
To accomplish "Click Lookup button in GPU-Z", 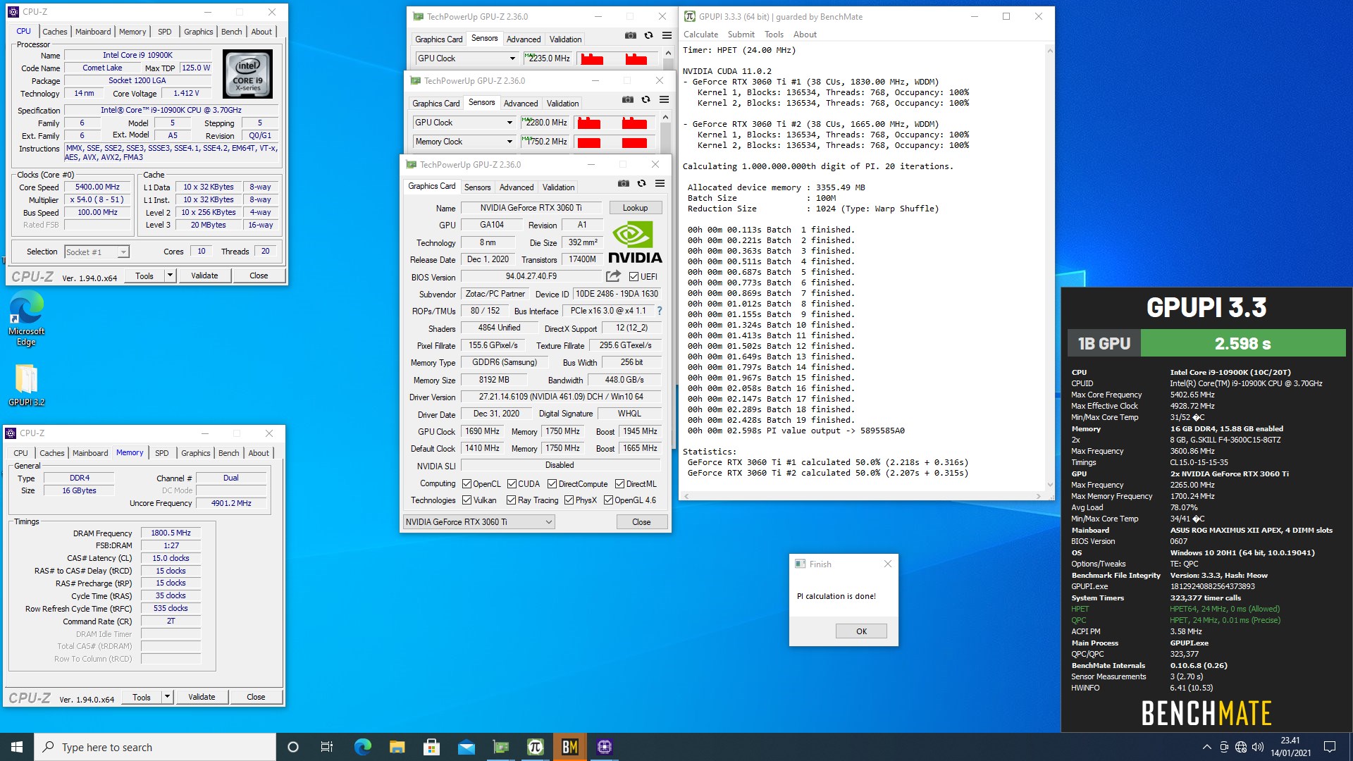I will [635, 208].
